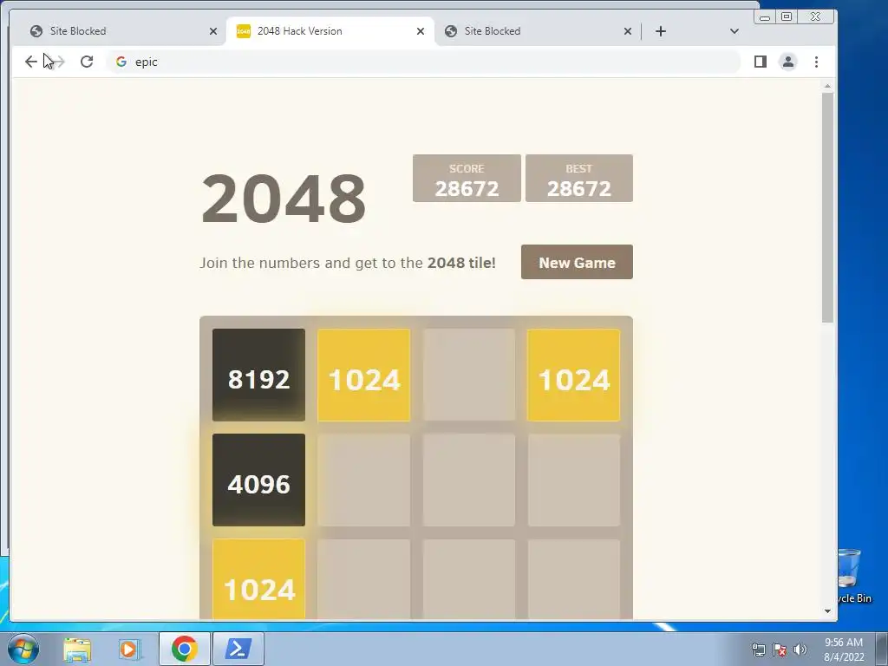Open Chrome three-dot menu
888x666 pixels.
coord(816,62)
